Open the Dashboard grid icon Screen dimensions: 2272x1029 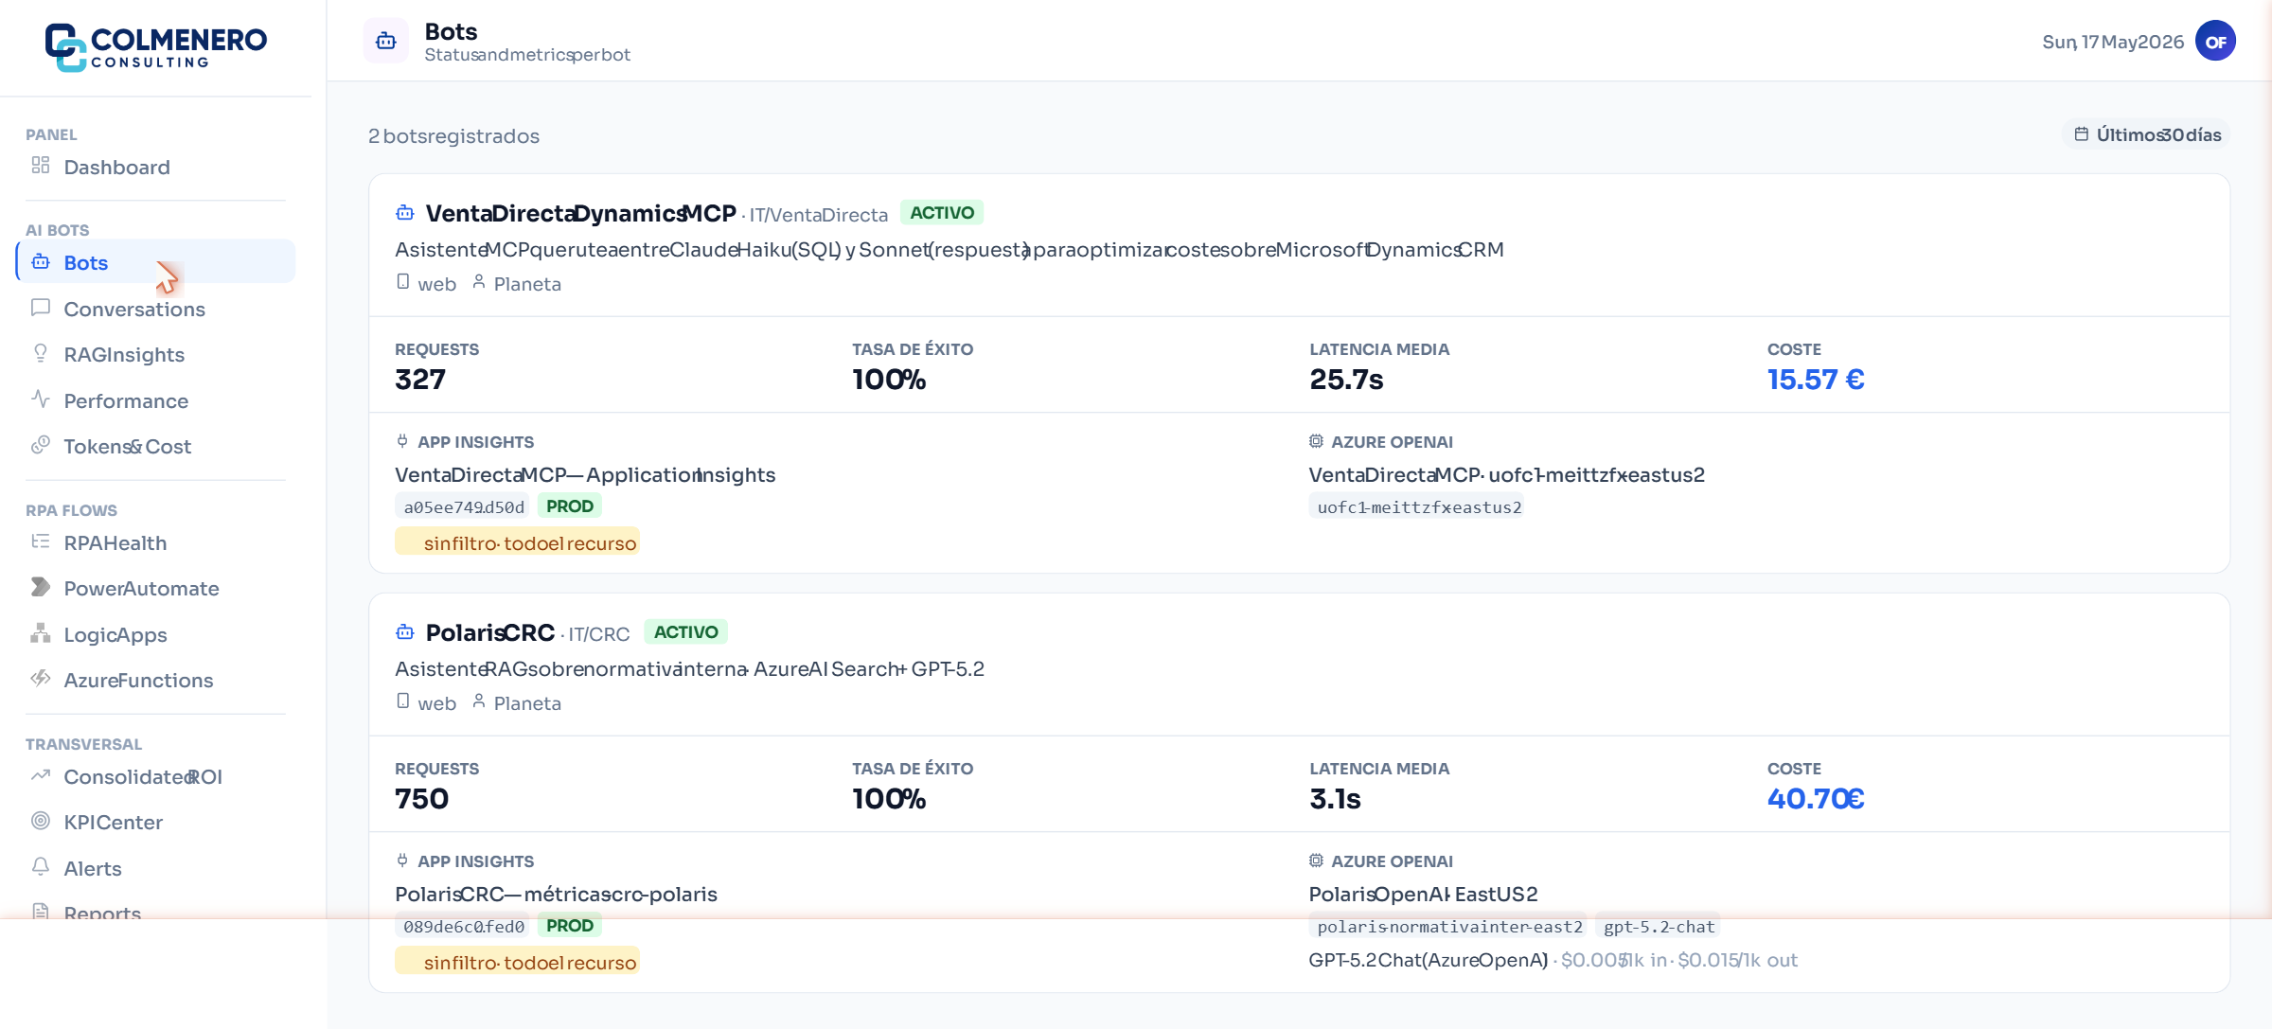41,166
